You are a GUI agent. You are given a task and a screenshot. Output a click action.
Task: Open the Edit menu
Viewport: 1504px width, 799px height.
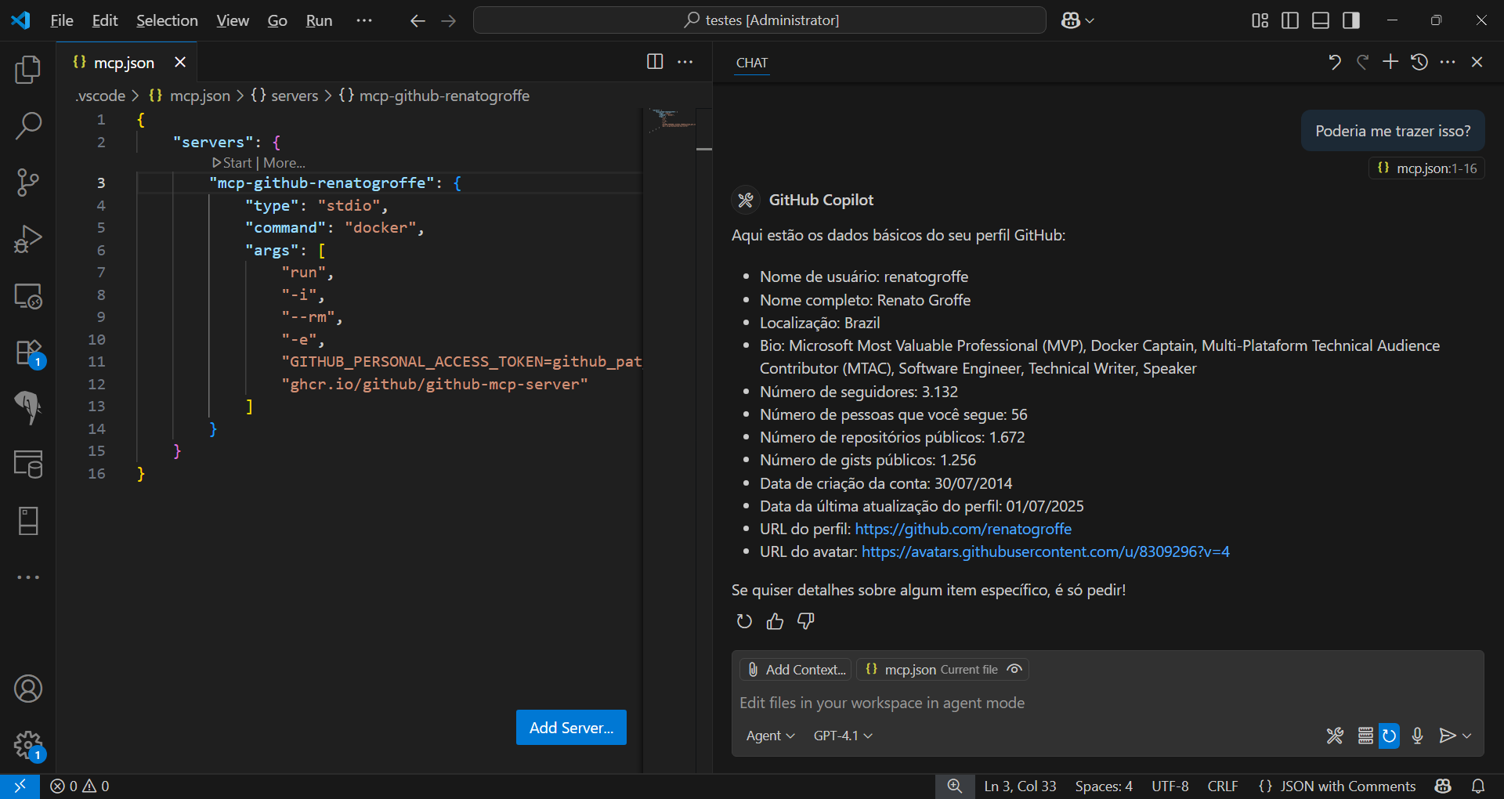pyautogui.click(x=105, y=20)
